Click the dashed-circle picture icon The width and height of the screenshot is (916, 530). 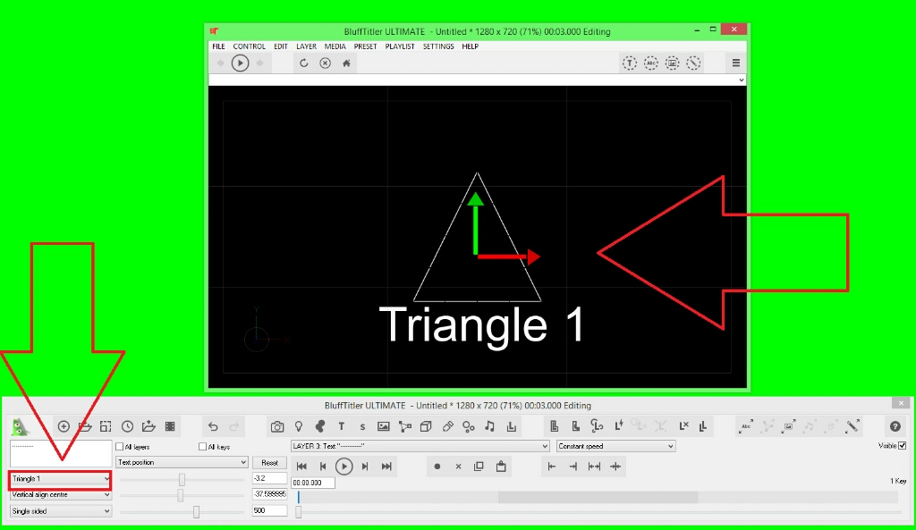coord(672,63)
